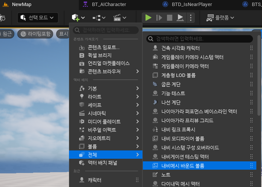
Task: Expand the 콘텐츠 브라우저 submenu
Action: click(x=106, y=71)
